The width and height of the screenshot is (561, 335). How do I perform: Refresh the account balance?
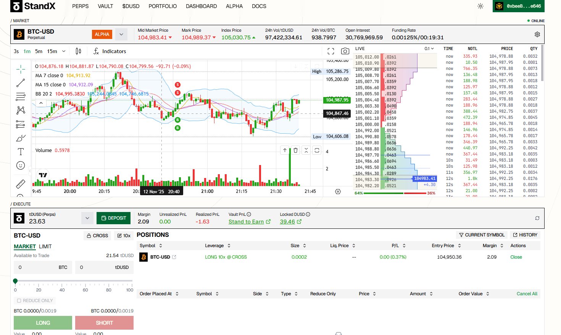(x=537, y=218)
